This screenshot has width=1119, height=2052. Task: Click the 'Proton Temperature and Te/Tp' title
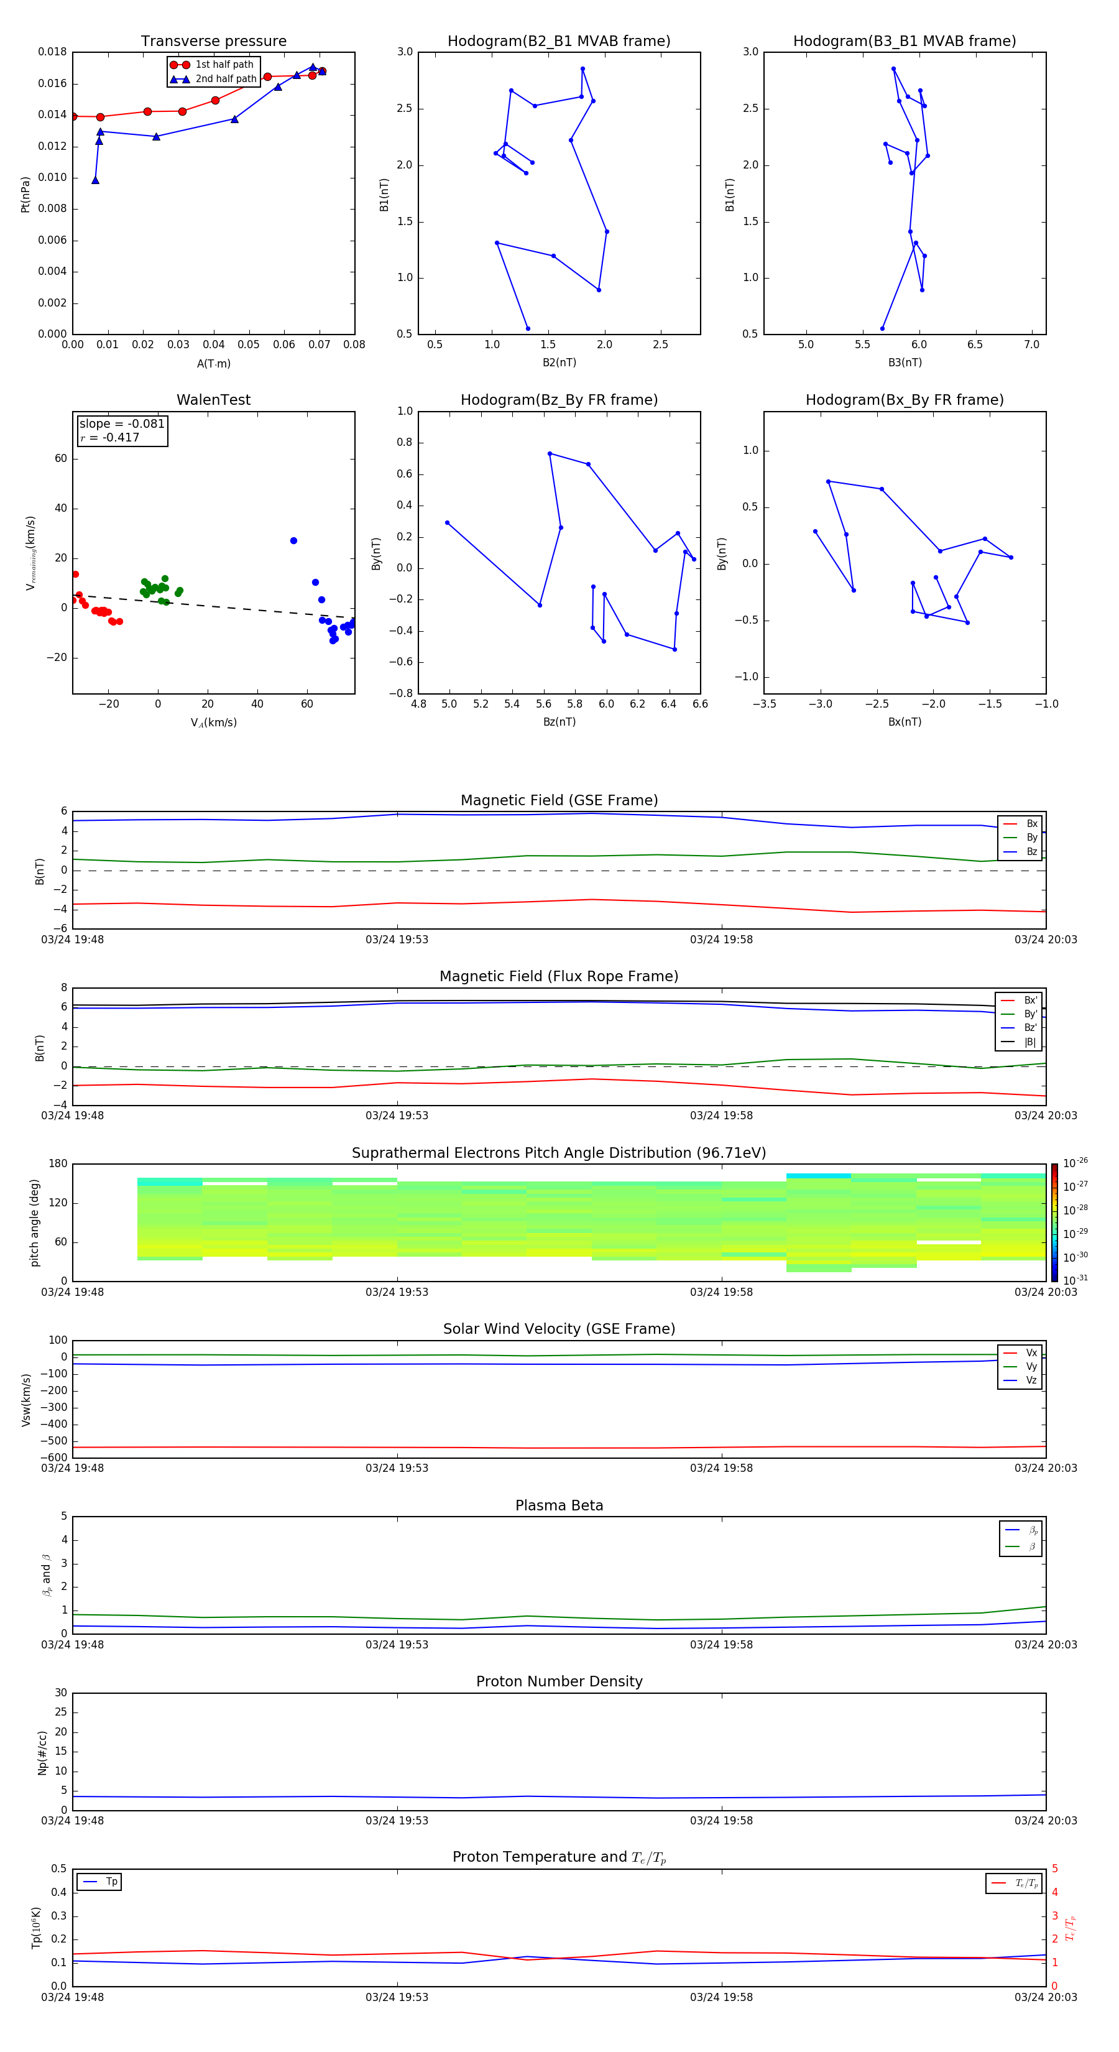[559, 1857]
